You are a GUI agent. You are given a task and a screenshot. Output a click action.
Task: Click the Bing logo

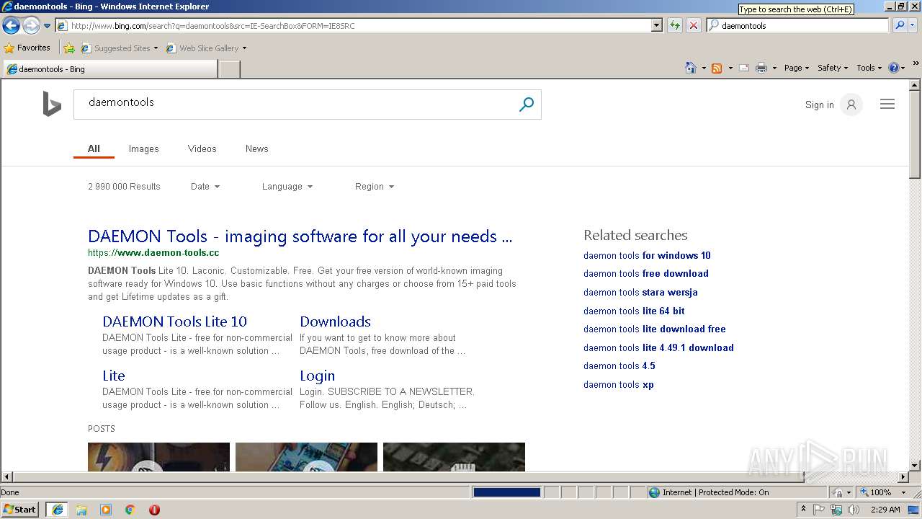[x=52, y=104]
